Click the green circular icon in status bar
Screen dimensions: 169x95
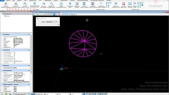6,94
